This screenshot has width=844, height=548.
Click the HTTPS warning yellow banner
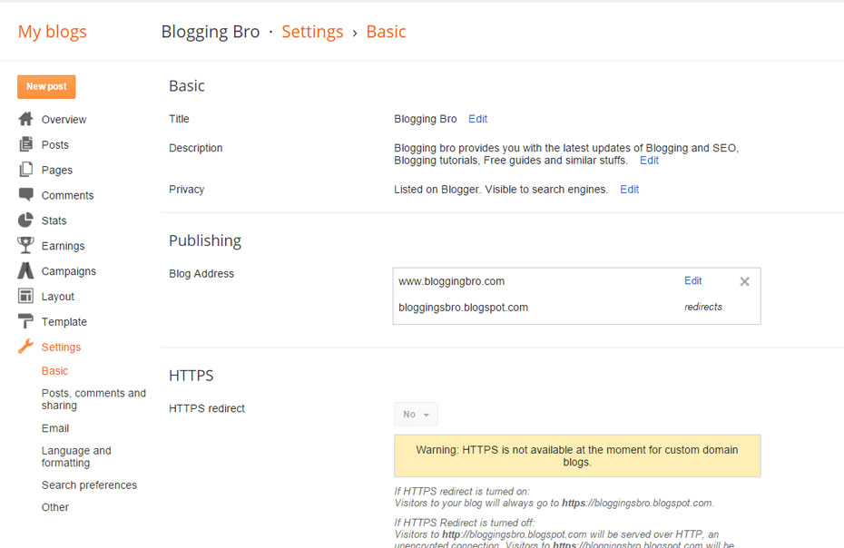point(577,456)
